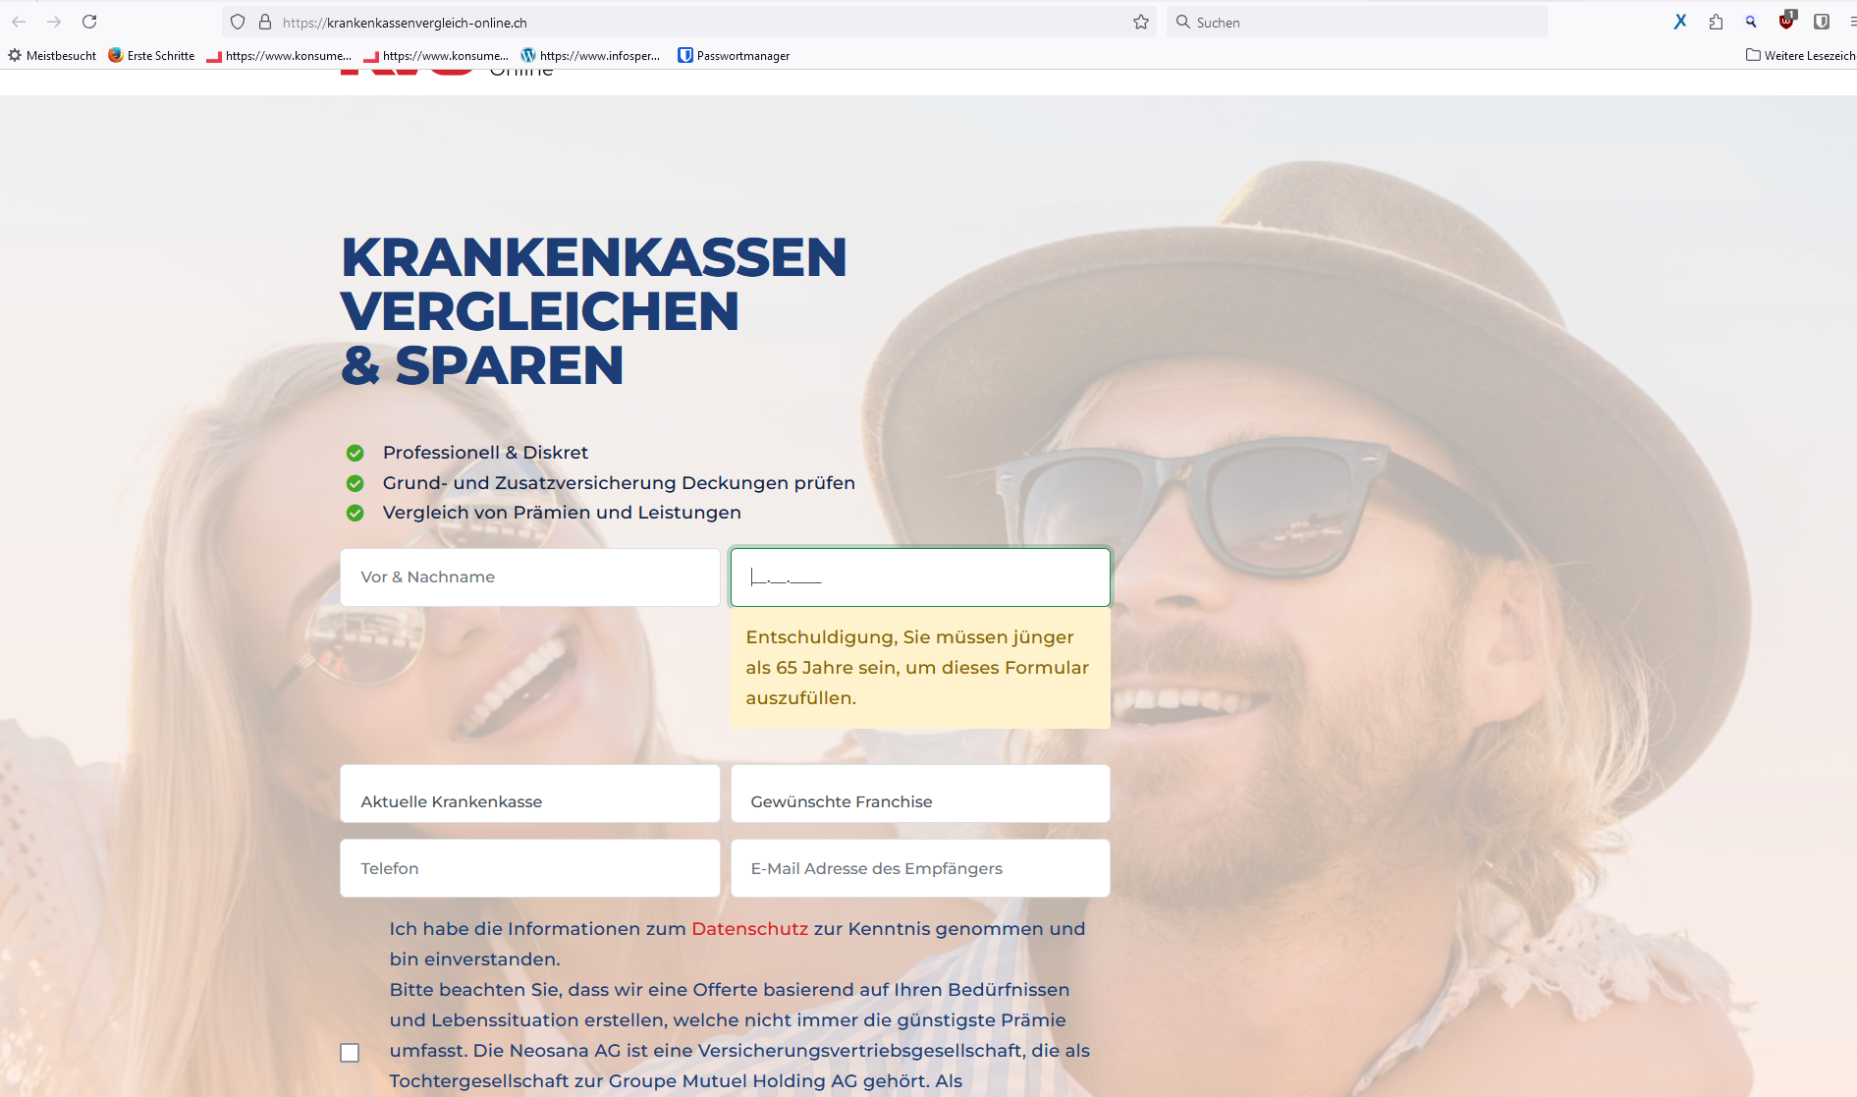This screenshot has height=1097, width=1857.
Task: Open the Meistbesucht bookmarks menu
Action: (x=52, y=56)
